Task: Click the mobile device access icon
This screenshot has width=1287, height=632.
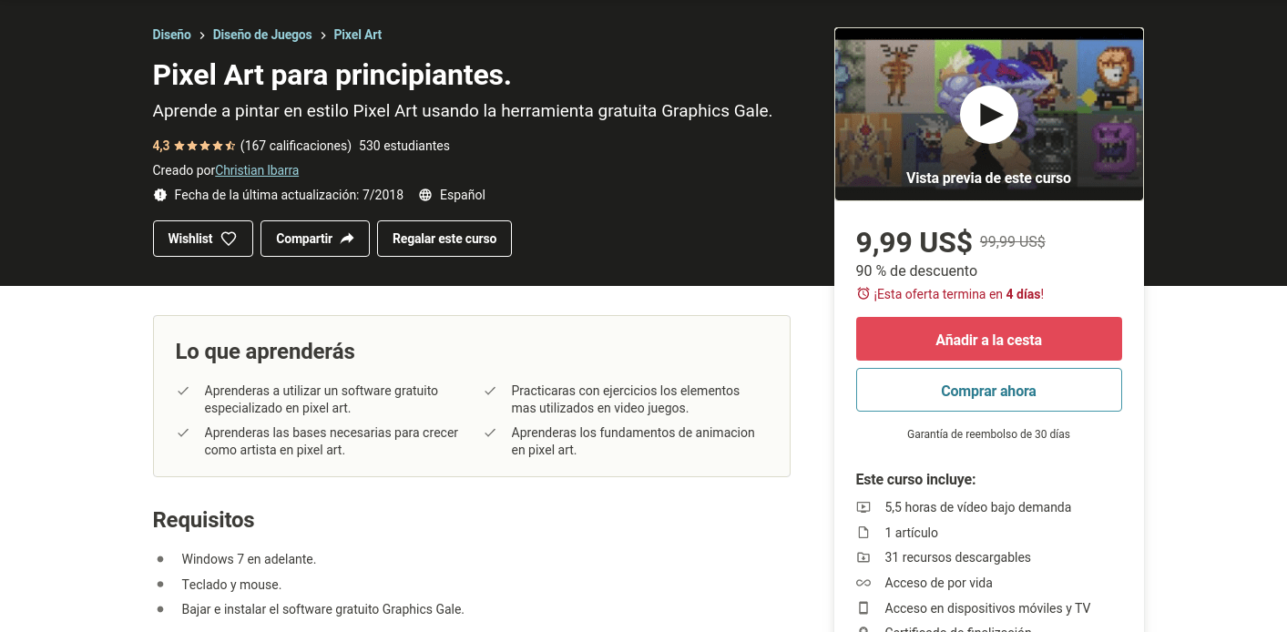Action: [863, 608]
